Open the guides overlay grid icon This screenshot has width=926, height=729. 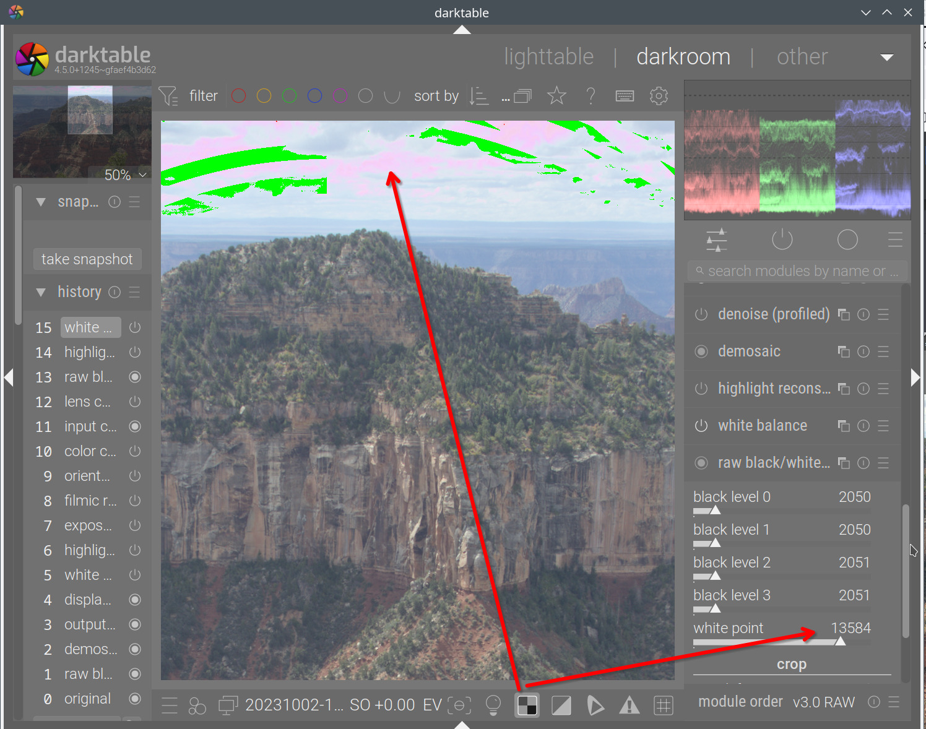tap(664, 705)
